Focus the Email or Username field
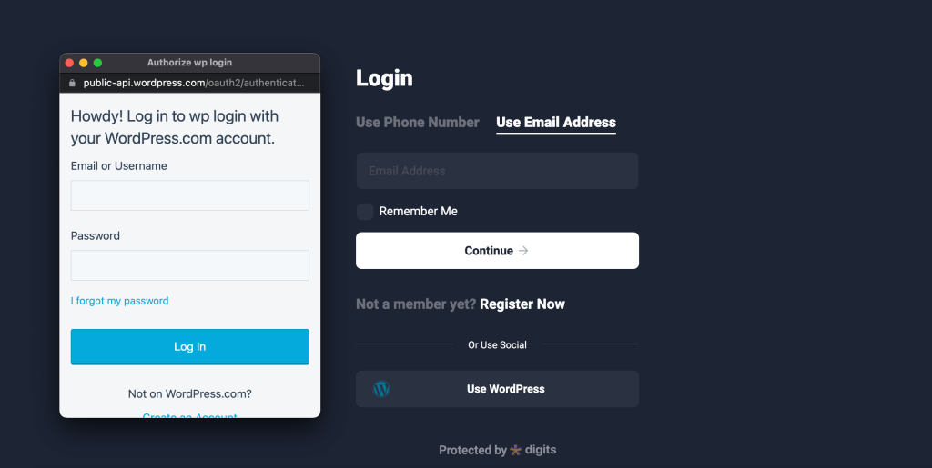 tap(189, 195)
